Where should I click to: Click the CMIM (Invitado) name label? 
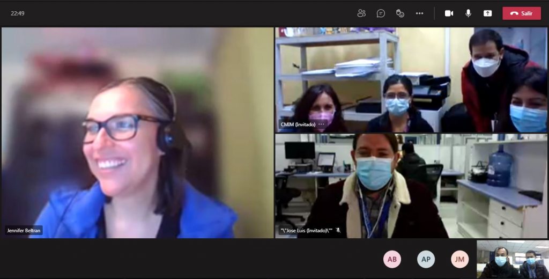pos(298,124)
